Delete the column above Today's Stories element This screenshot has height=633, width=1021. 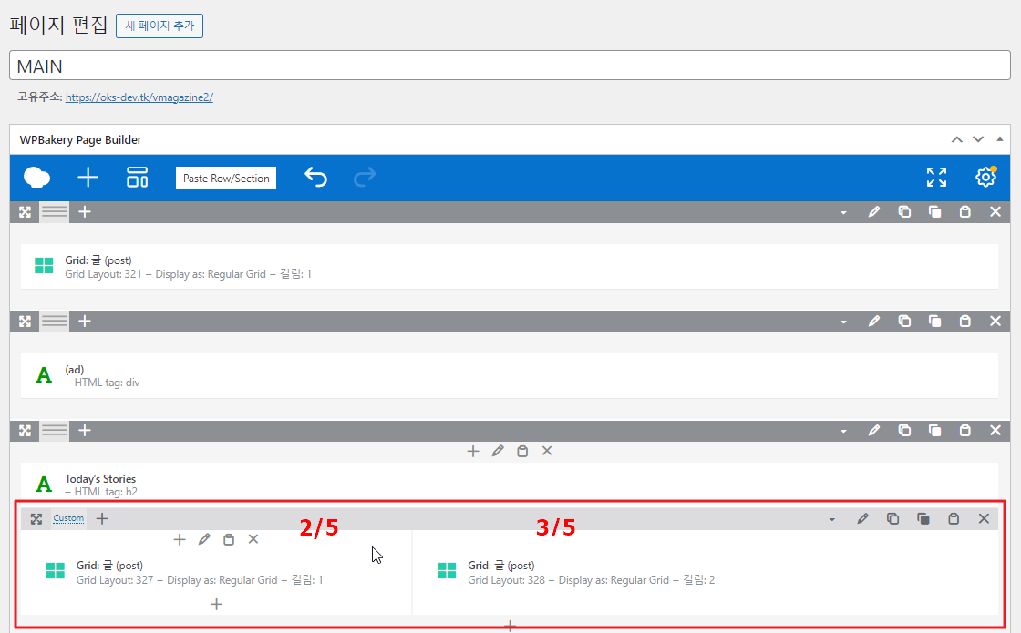tap(547, 452)
